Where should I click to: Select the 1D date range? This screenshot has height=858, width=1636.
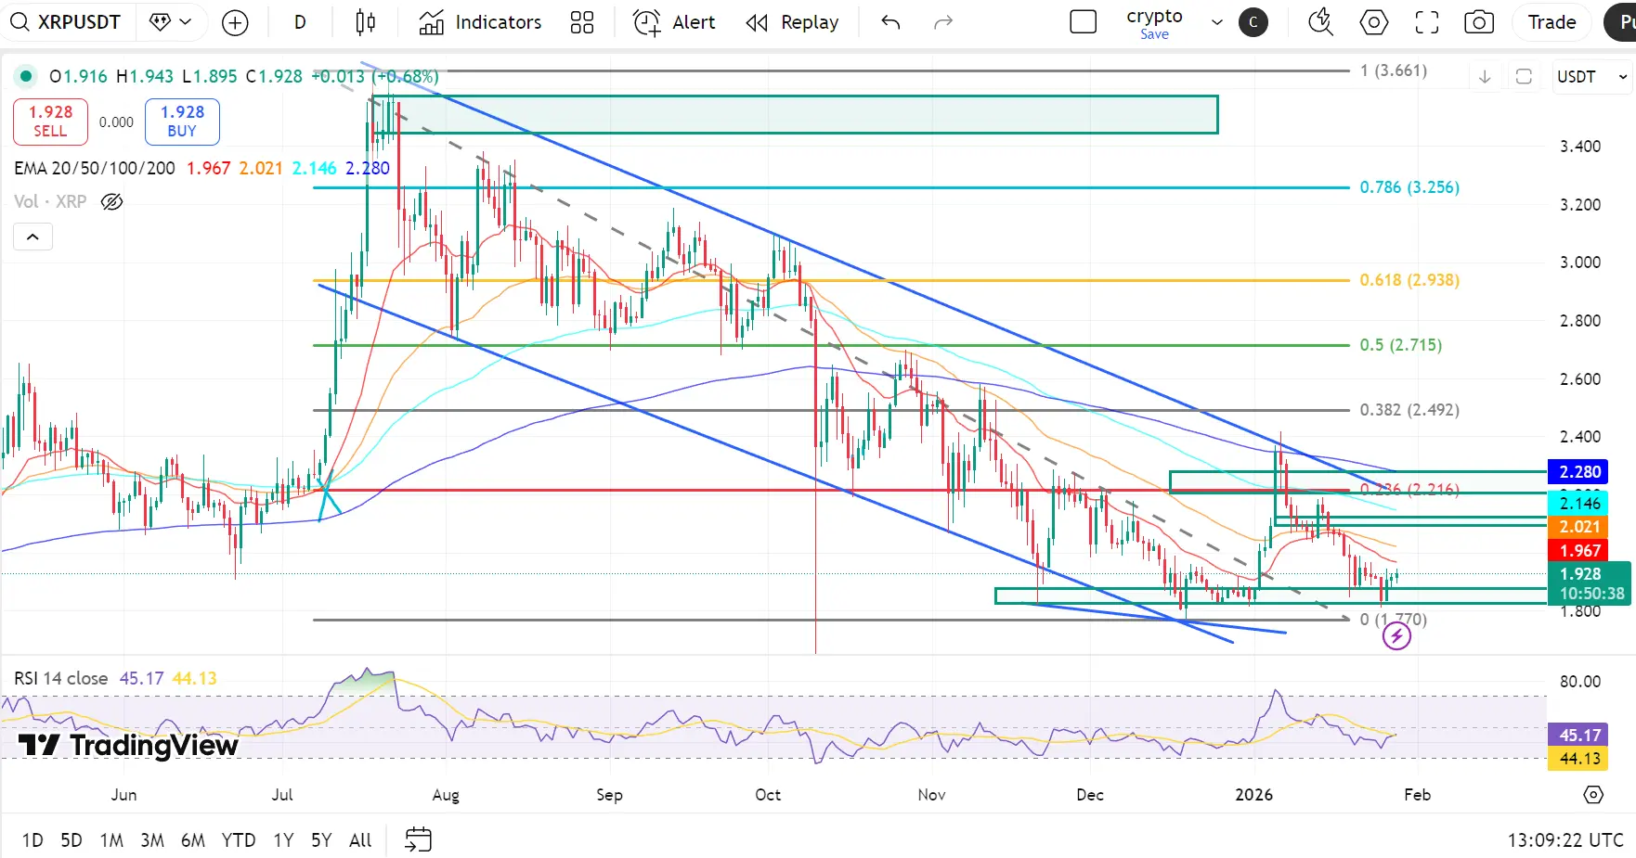pos(32,840)
